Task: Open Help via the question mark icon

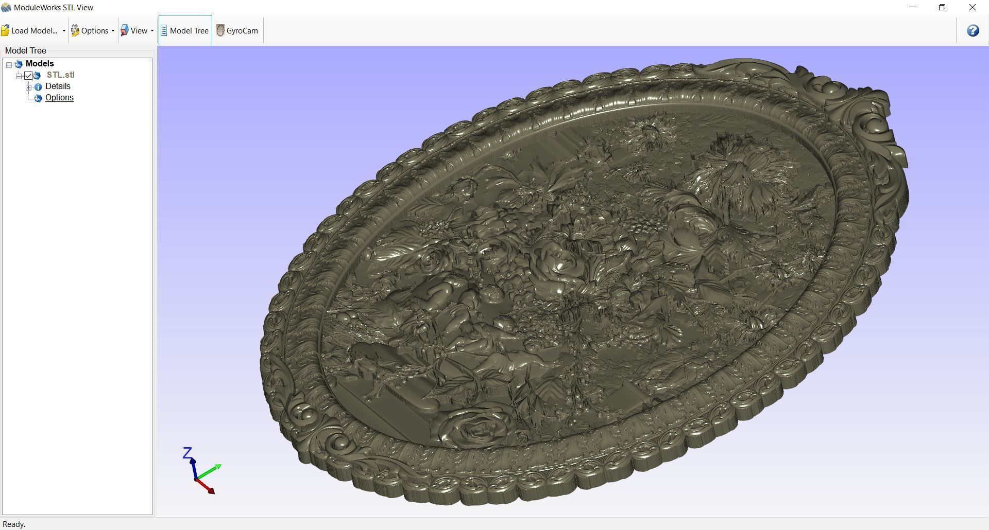Action: 973,30
